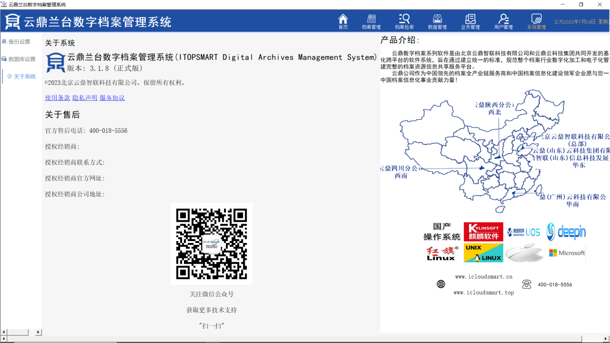Screen dimensions: 610x343
Task: Click the horizontal scrollbar right arrow
Action: [39, 332]
